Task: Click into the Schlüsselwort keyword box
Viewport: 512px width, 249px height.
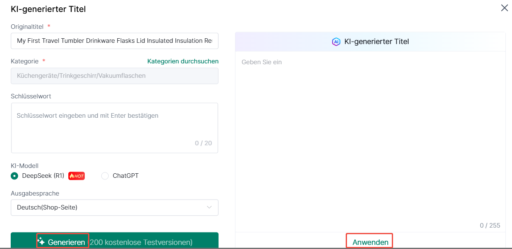Action: point(114,123)
